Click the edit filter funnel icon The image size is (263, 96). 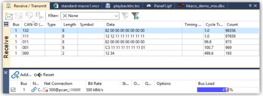coord(125,16)
